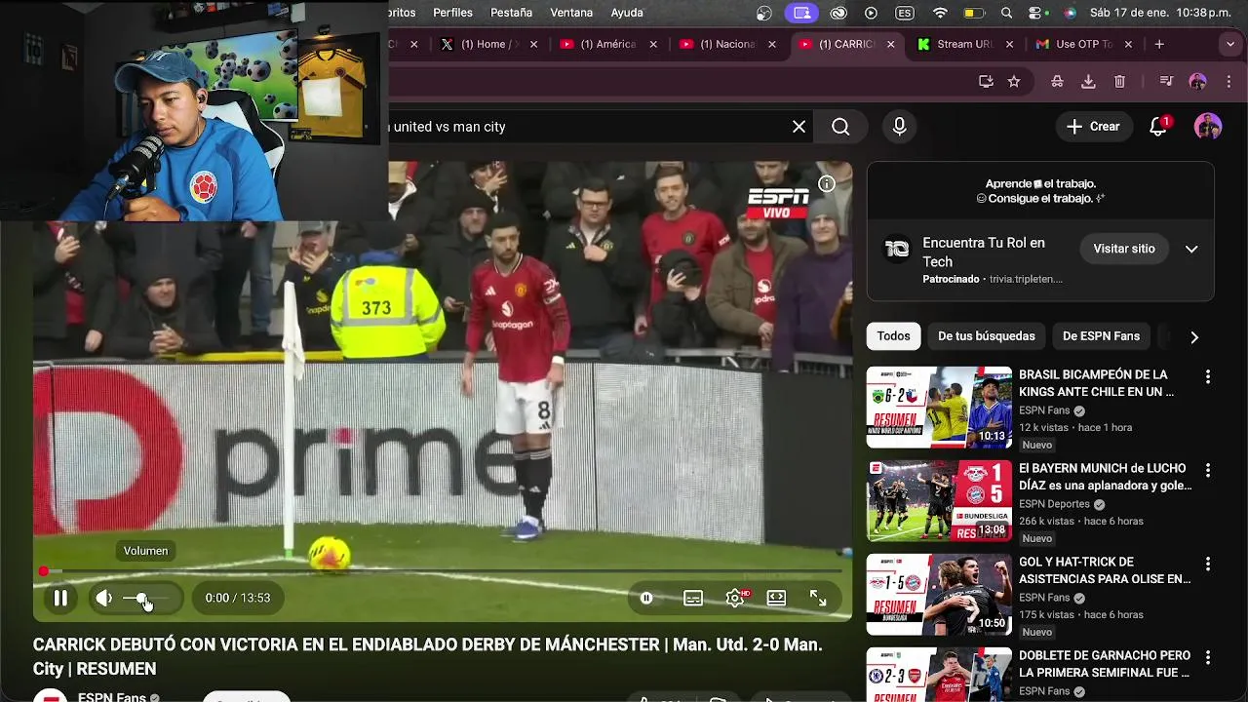Image resolution: width=1248 pixels, height=702 pixels.
Task: Open macOS Control Center icon
Action: click(x=1039, y=13)
